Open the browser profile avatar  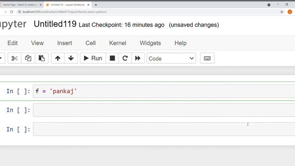(x=290, y=12)
